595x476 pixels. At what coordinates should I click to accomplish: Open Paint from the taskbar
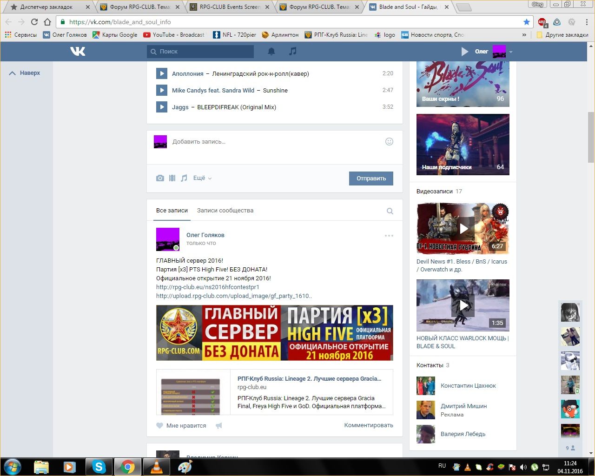point(185,466)
